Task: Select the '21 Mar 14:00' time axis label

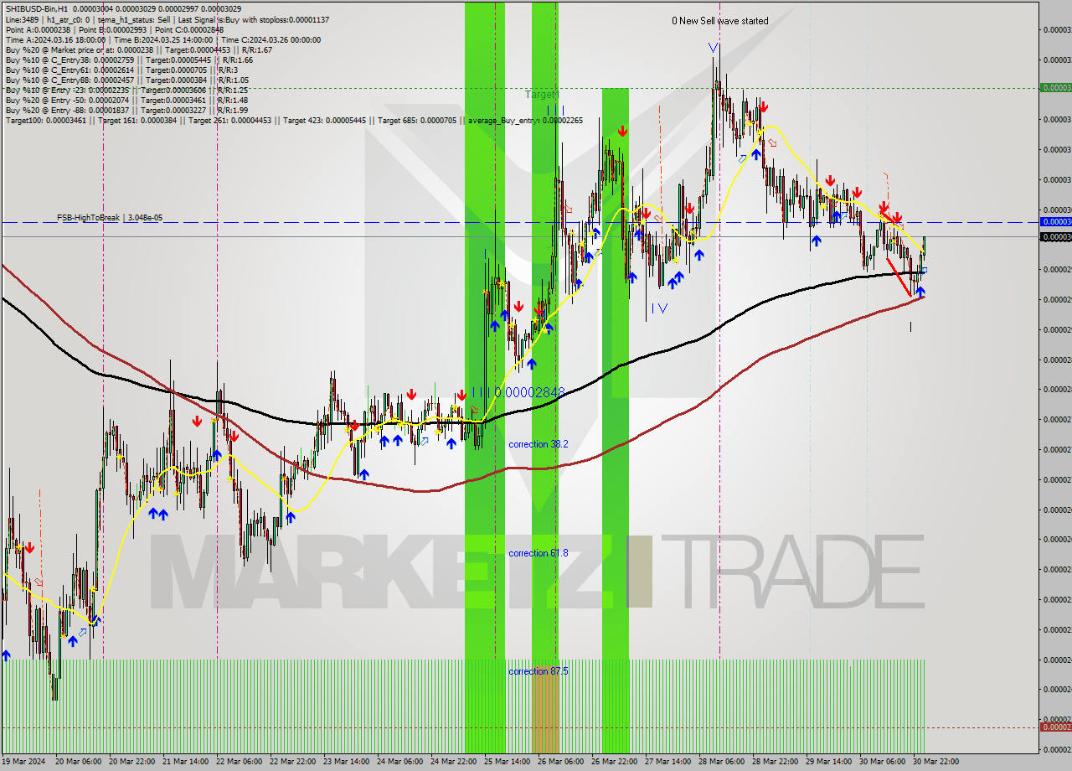Action: 184,762
